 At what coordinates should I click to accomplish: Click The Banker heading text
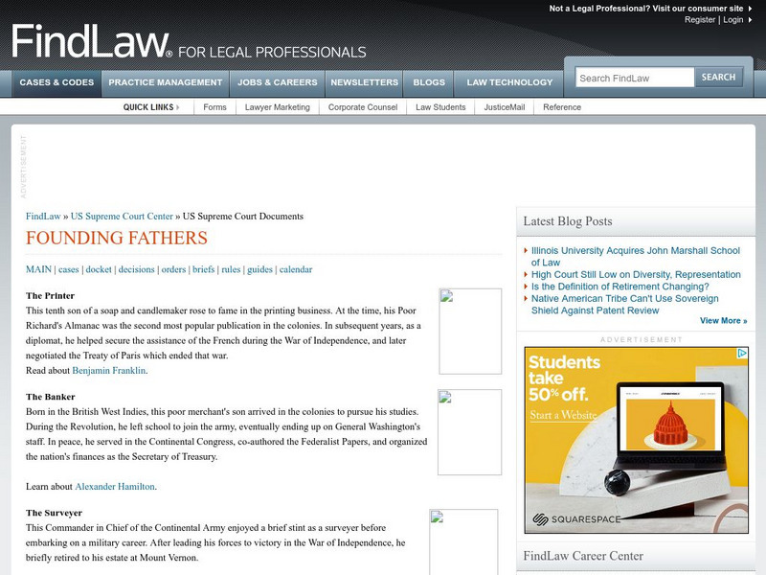coord(51,397)
